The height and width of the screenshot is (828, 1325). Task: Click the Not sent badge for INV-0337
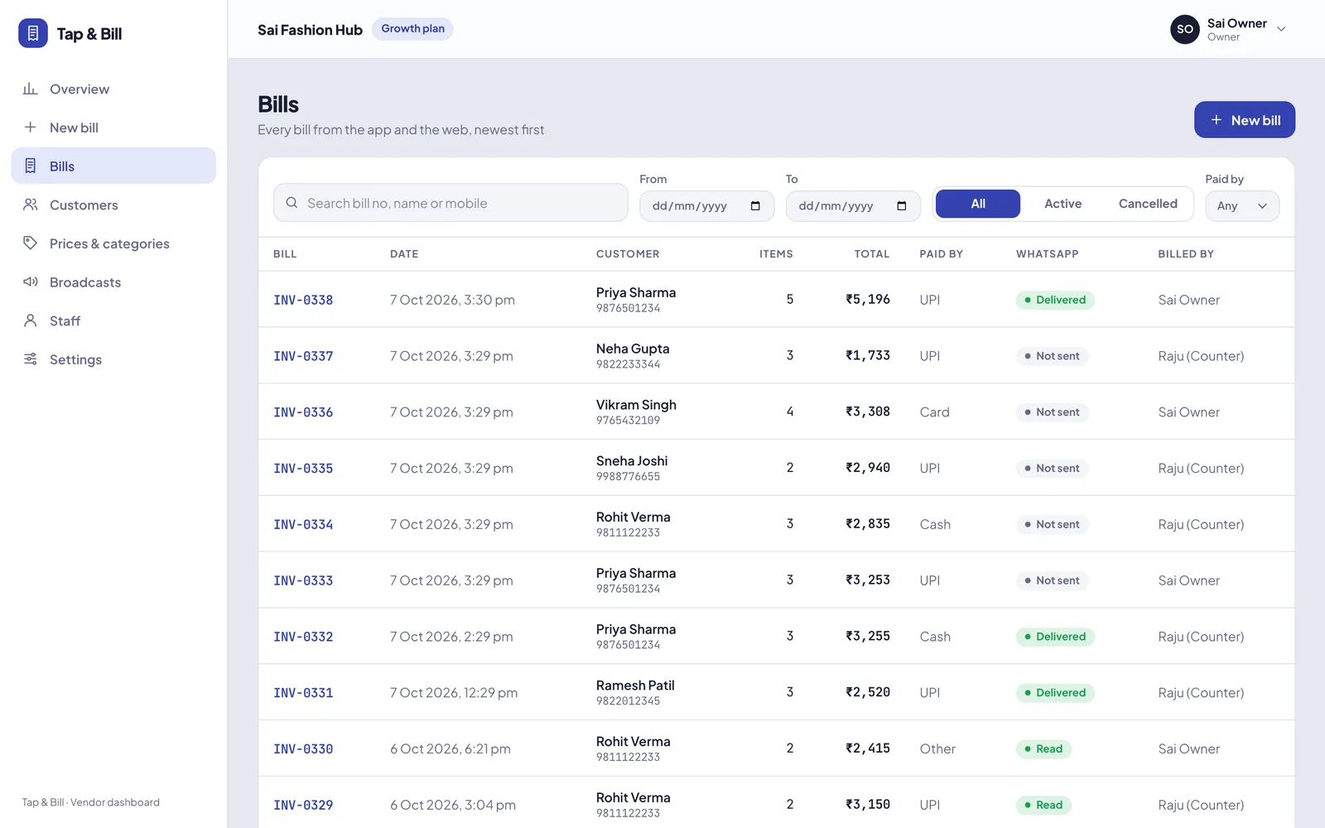click(1052, 356)
